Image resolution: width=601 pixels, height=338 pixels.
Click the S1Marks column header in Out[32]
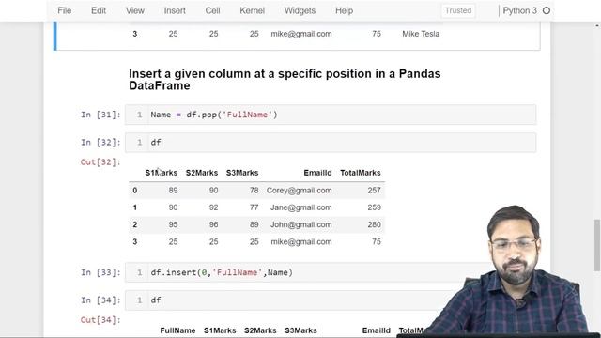click(x=161, y=173)
